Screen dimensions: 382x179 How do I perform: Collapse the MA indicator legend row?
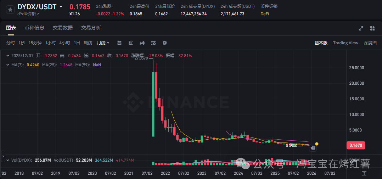coord(8,65)
